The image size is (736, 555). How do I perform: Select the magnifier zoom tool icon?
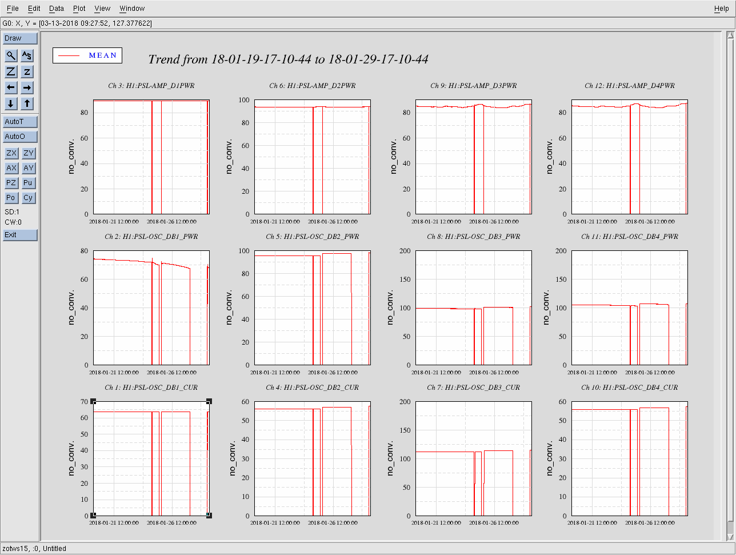click(11, 55)
